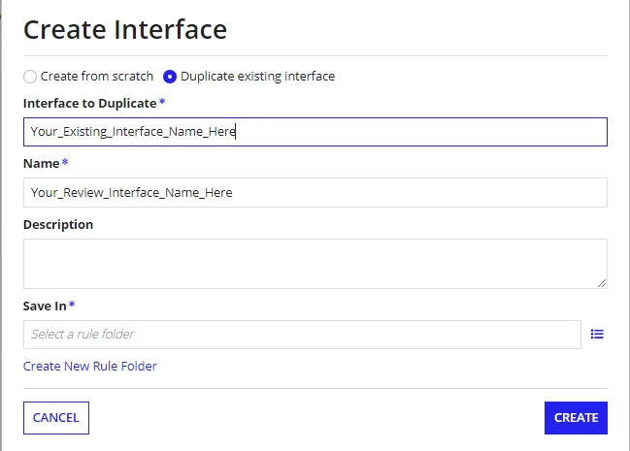Click the Description label
630x451 pixels.
point(58,224)
